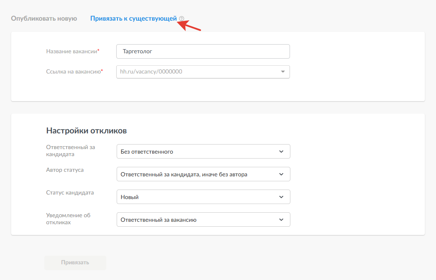Click chevron arrow of Уведомление об откликах dropdown
The image size is (436, 280).
click(x=281, y=220)
